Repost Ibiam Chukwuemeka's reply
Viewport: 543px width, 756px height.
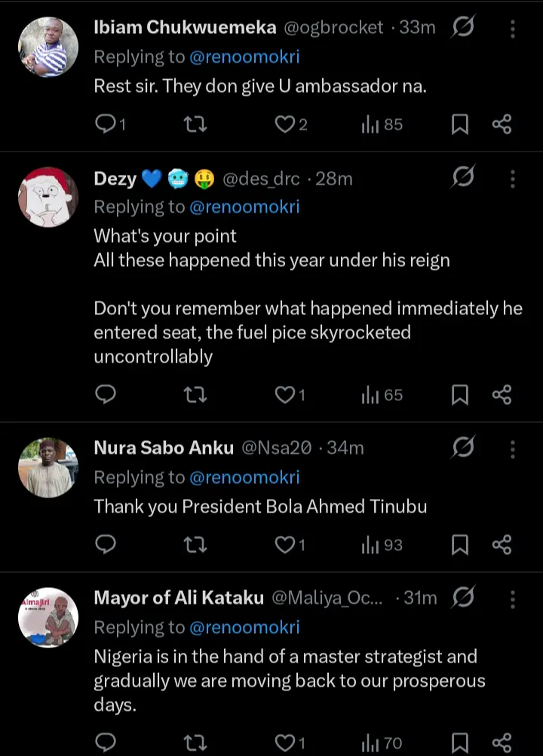195,124
